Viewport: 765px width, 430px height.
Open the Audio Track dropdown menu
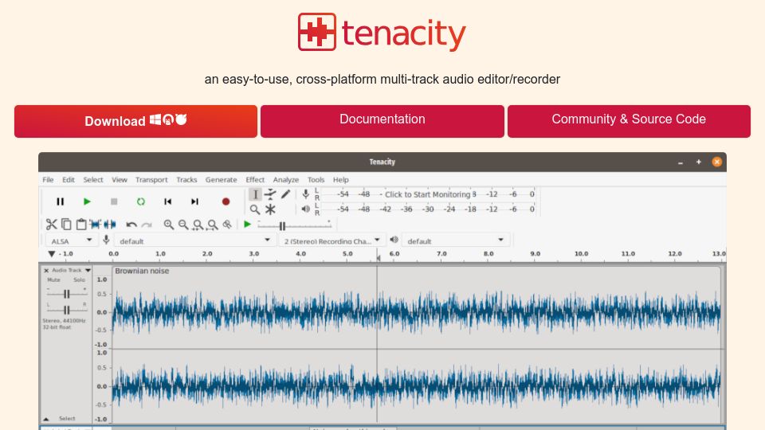tap(71, 270)
